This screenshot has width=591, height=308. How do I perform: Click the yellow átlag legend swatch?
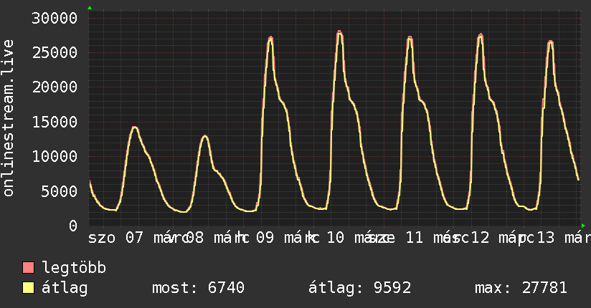[28, 288]
